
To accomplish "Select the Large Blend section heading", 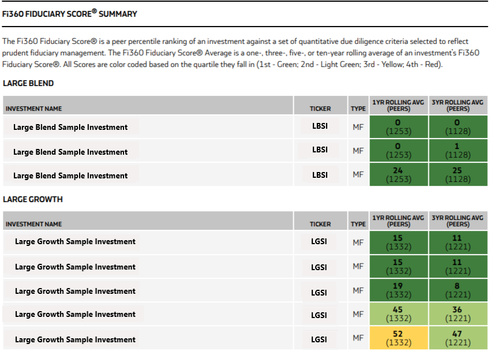I will 28,84.
